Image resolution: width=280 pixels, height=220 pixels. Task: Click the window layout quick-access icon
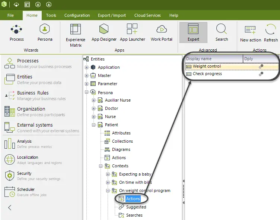click(27, 4)
